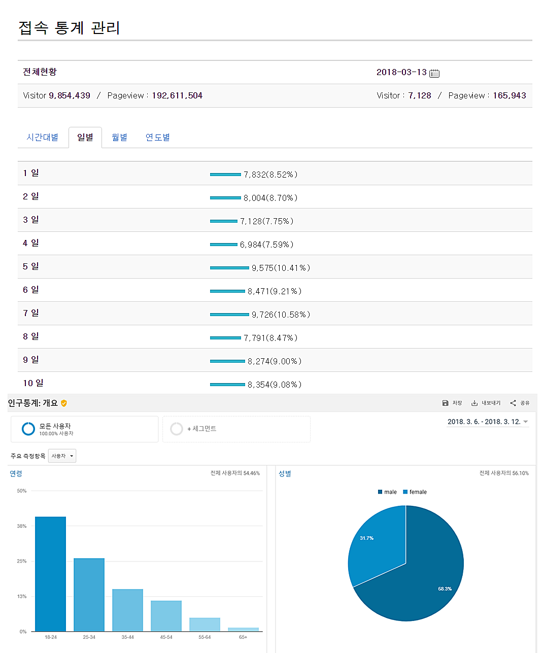Click the total Visitor value 9,854,439
544x653 pixels.
point(70,95)
